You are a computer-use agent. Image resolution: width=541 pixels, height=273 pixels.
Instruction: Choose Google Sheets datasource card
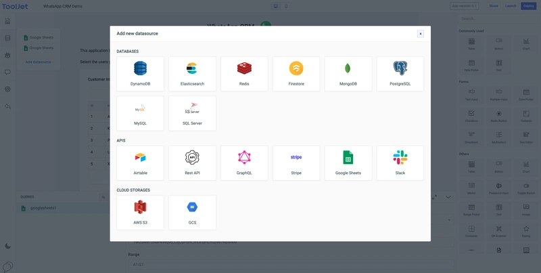click(348, 163)
